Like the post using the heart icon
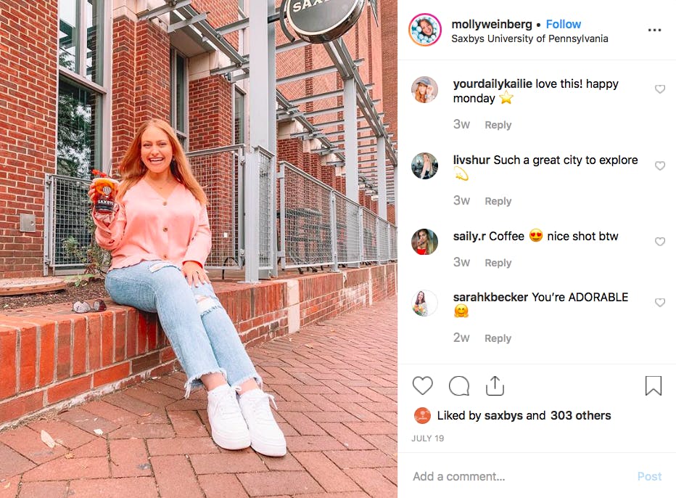Image resolution: width=676 pixels, height=498 pixels. 423,386
